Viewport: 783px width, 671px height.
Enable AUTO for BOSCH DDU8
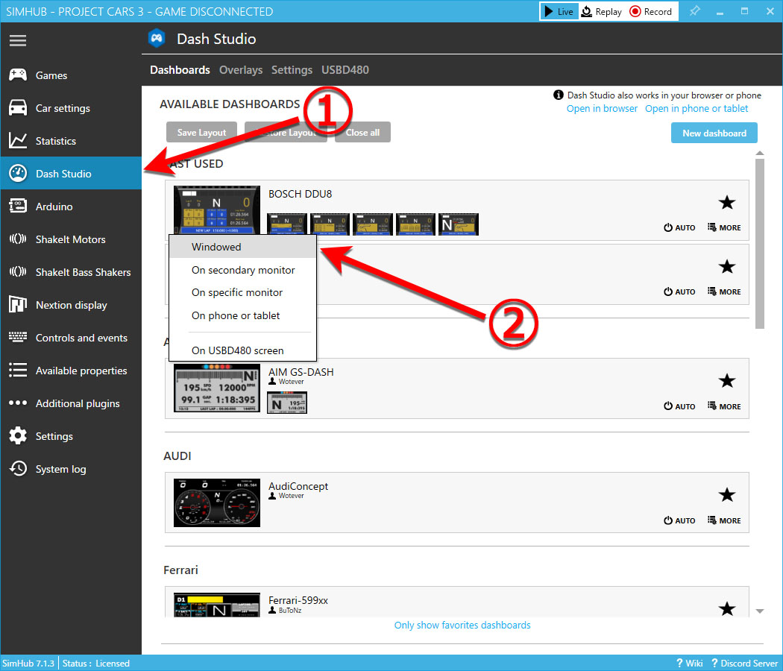pos(679,227)
